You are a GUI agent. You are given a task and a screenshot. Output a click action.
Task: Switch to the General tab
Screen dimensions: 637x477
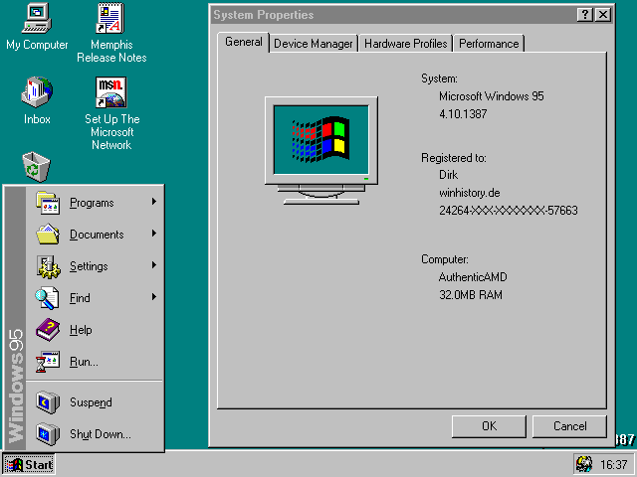tap(243, 42)
